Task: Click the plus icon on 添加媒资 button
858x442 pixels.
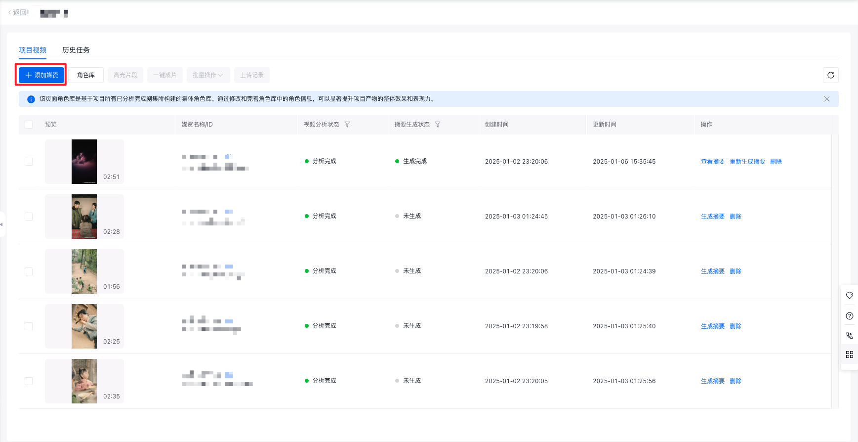Action: click(29, 75)
